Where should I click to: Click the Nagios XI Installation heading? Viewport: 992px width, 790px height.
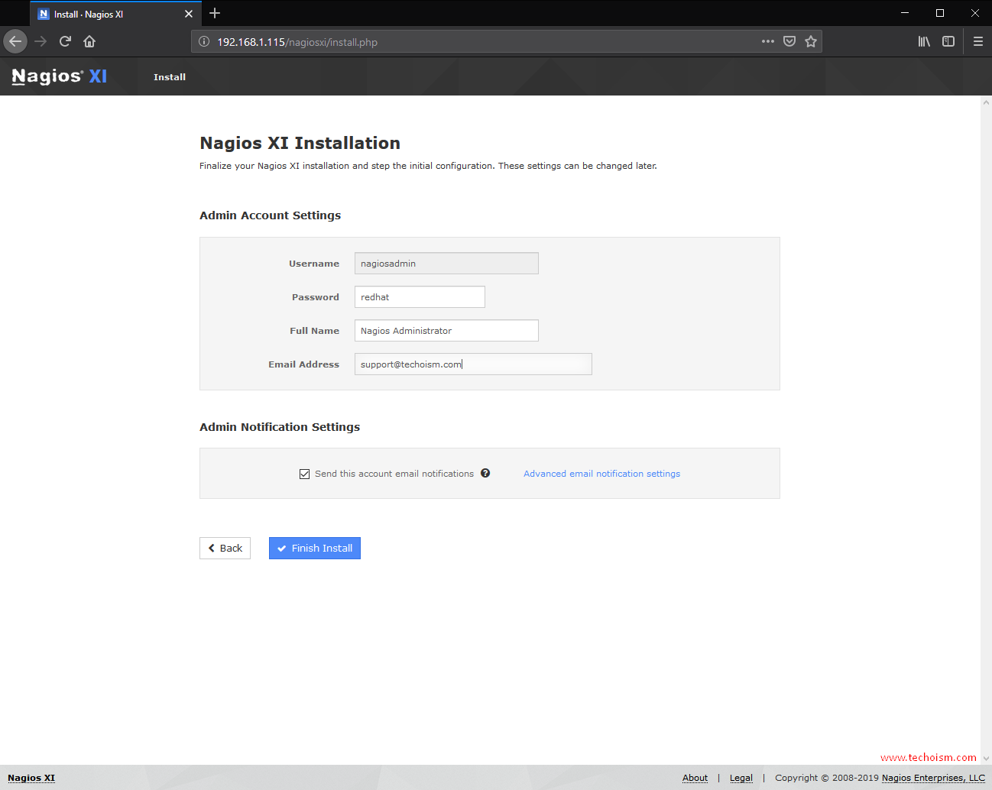pos(300,143)
